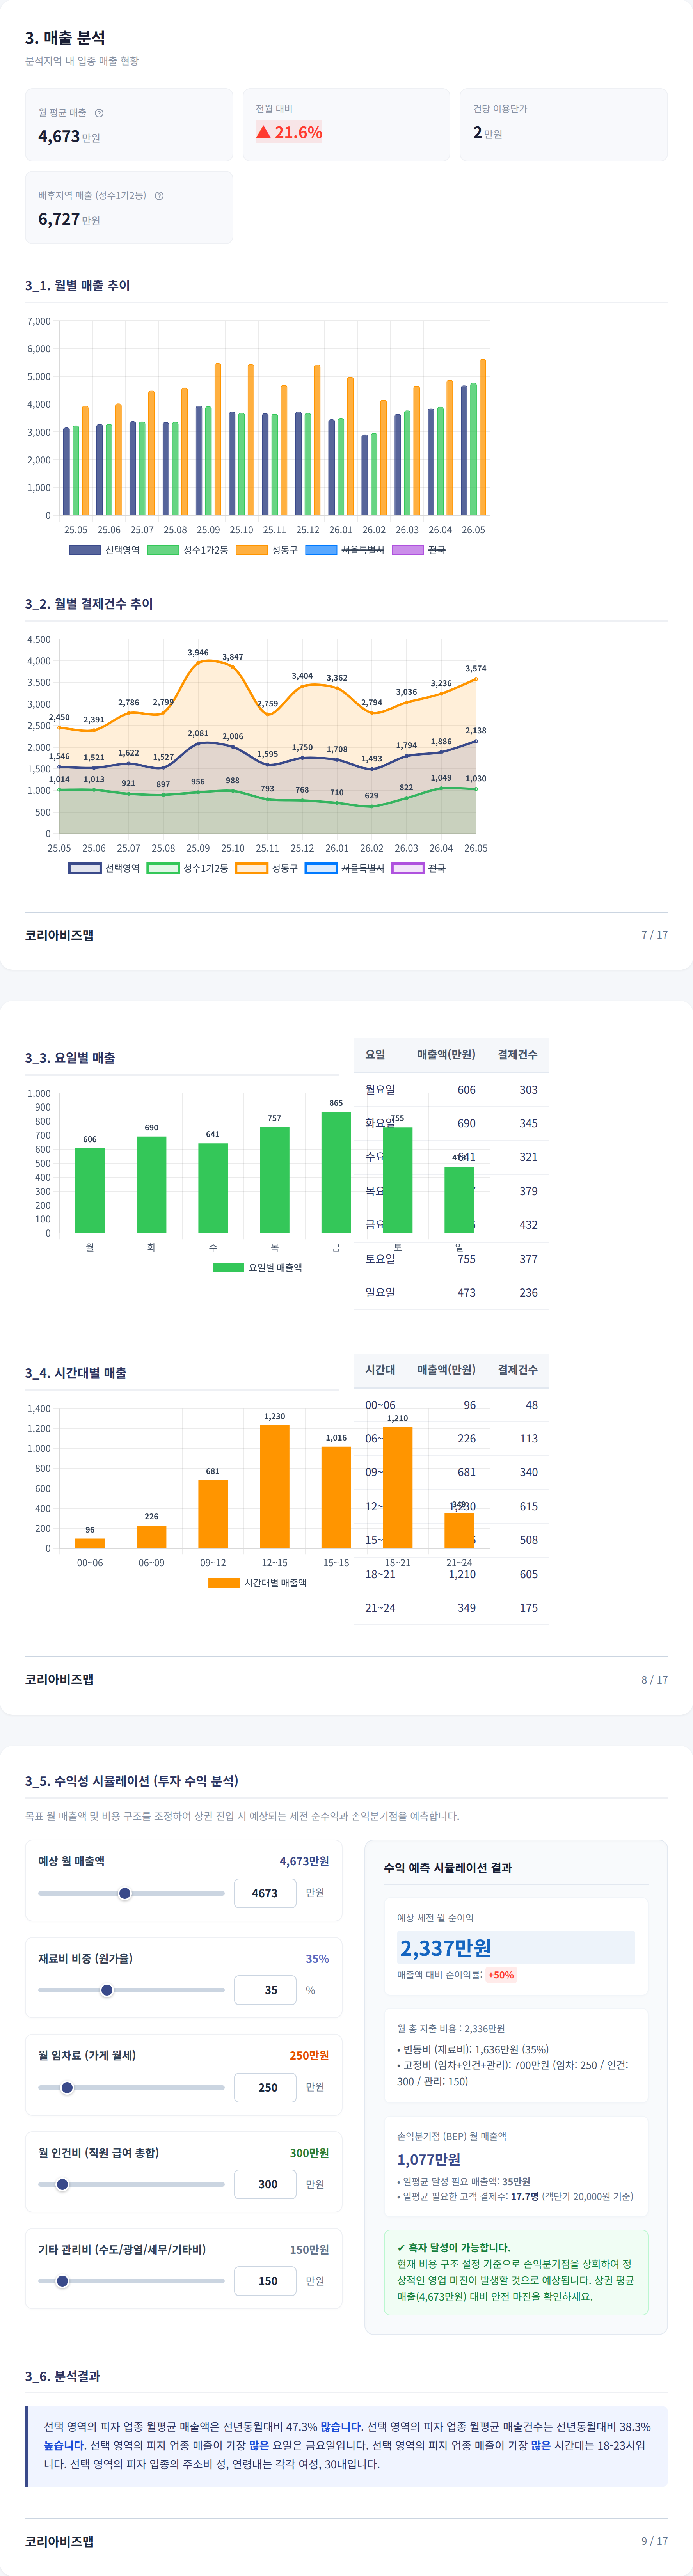Screen dimensions: 693x2576
Task: Click the 3,574 data label on 성동구 line
Action: click(x=476, y=668)
